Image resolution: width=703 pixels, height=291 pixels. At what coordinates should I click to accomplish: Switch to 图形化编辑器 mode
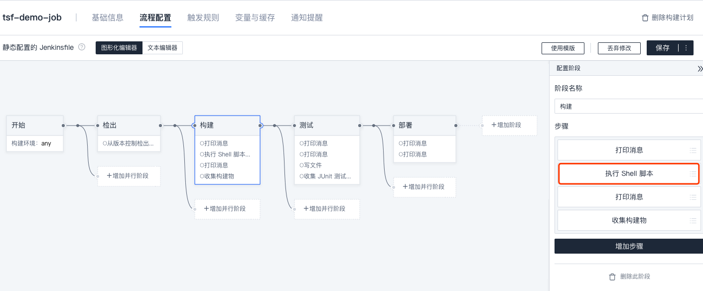119,48
